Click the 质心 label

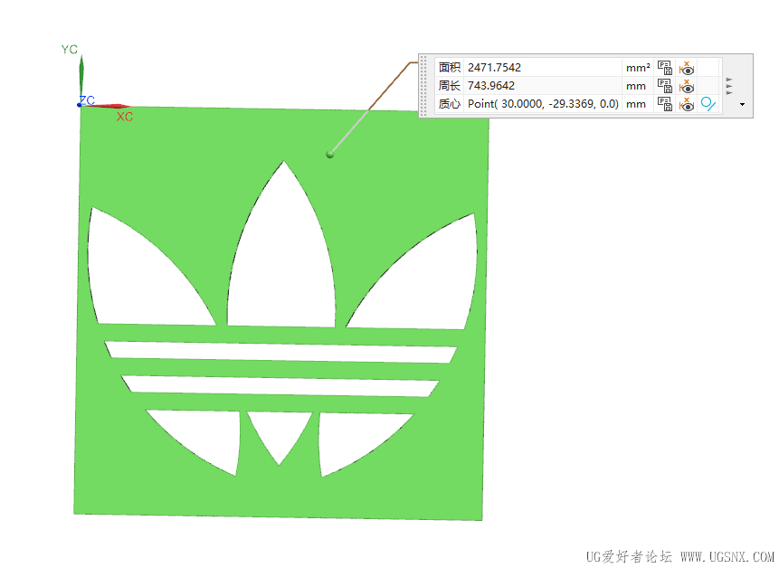click(450, 104)
